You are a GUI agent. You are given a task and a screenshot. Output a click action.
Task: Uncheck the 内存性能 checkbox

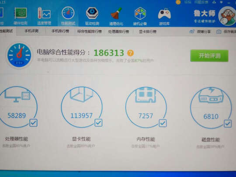(163, 123)
